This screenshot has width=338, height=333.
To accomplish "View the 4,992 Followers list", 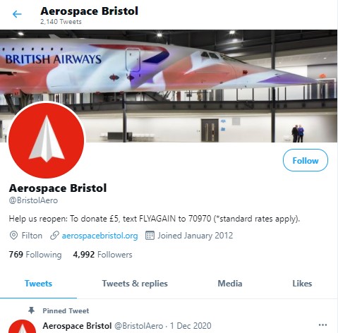I will coord(102,255).
